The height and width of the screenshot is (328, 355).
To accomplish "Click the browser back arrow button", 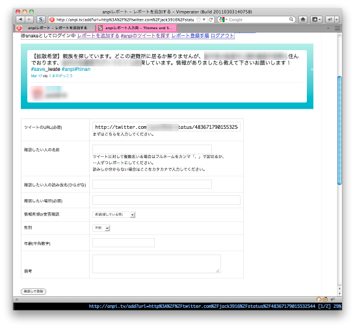I will 21,20.
